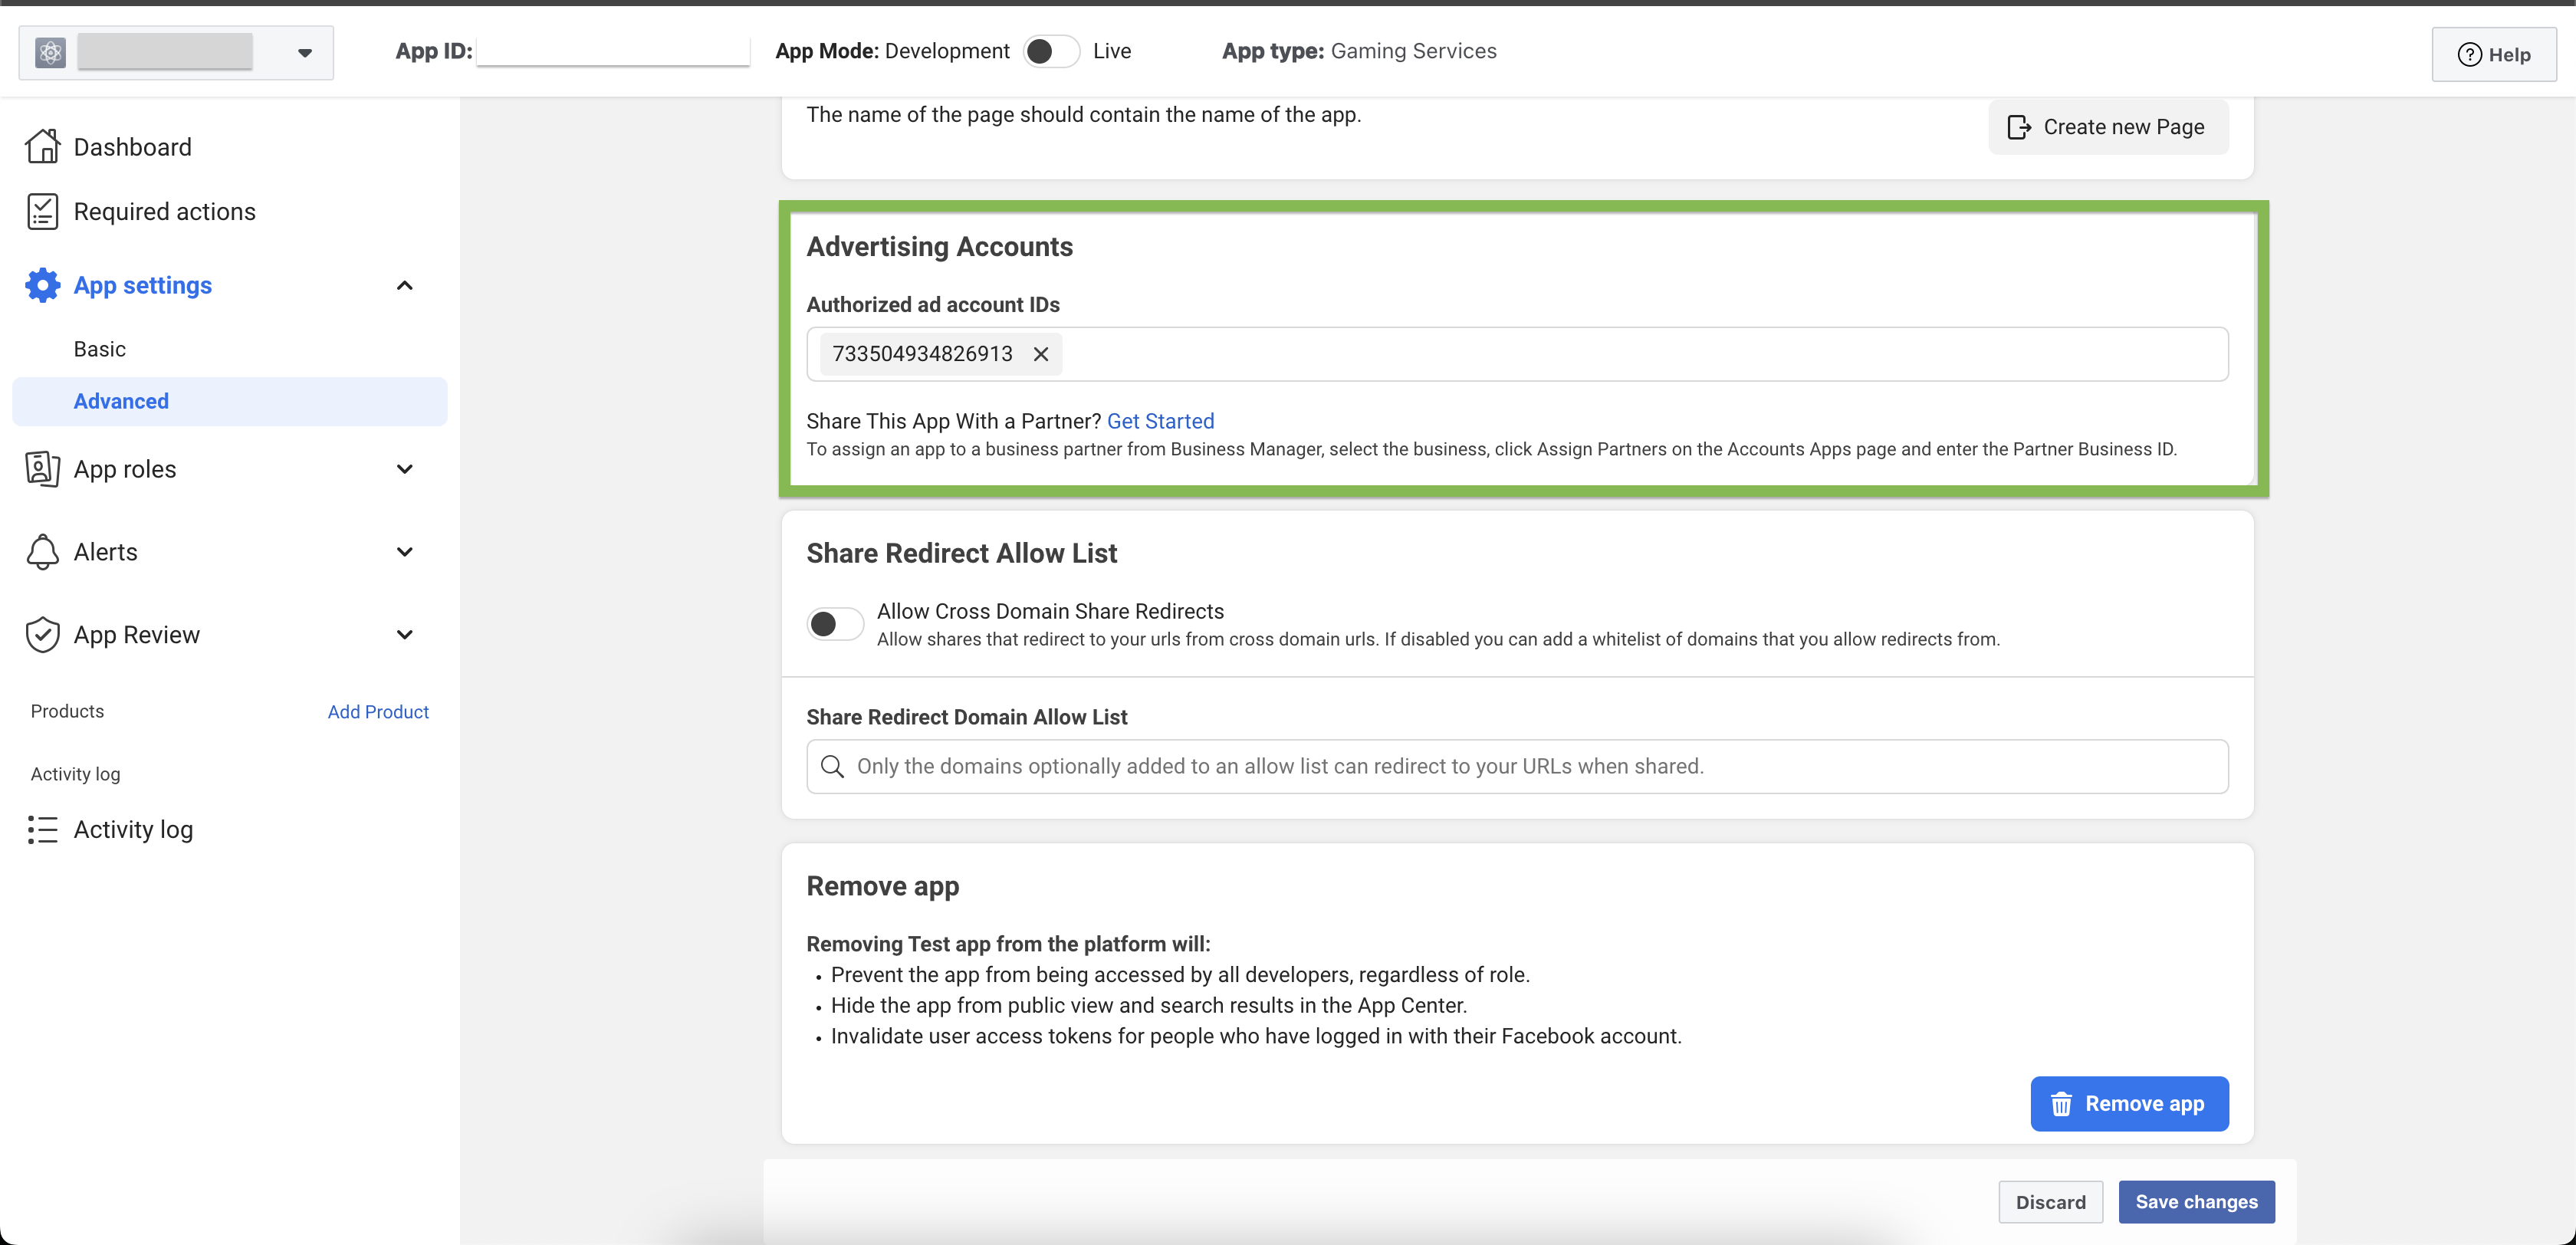Click the Alerts bell icon
Screen dimensions: 2576x1245
click(x=42, y=551)
